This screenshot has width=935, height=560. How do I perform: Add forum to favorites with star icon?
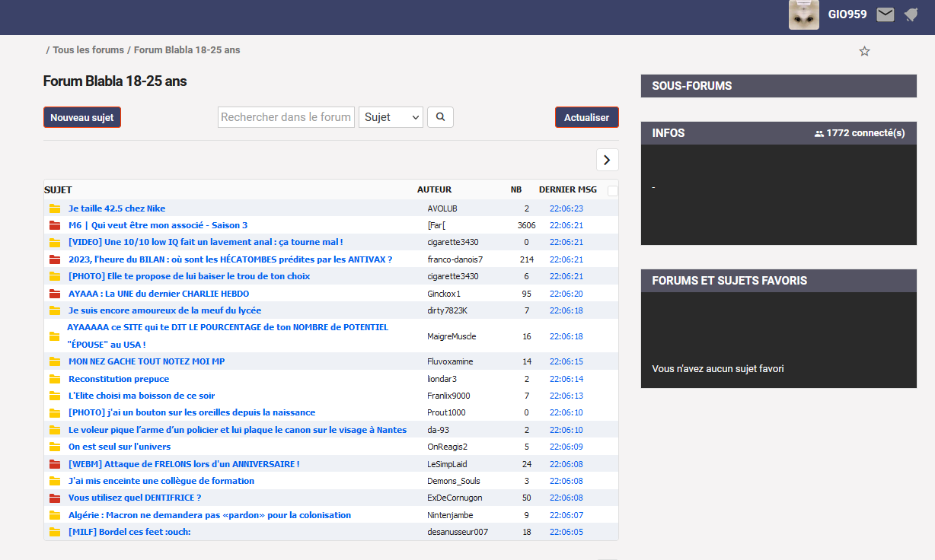864,52
